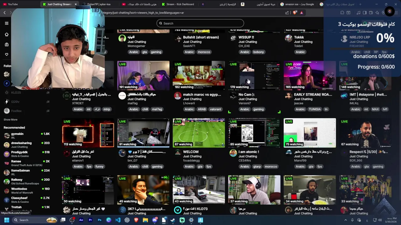The height and width of the screenshot is (225, 401).
Task: Click the Brave Rewards triangle icon
Action: pyautogui.click(x=301, y=13)
